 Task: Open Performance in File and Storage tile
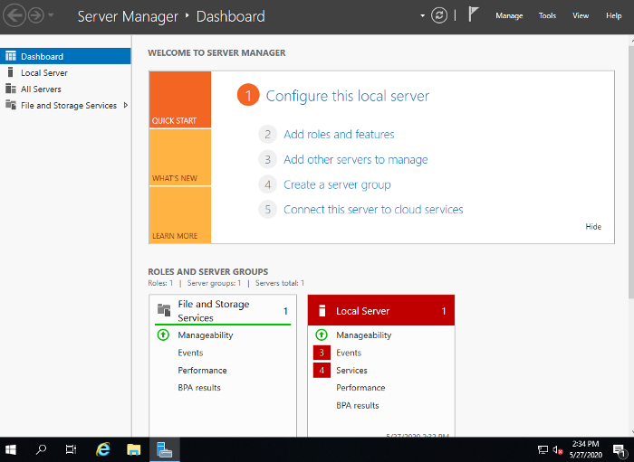coord(202,371)
